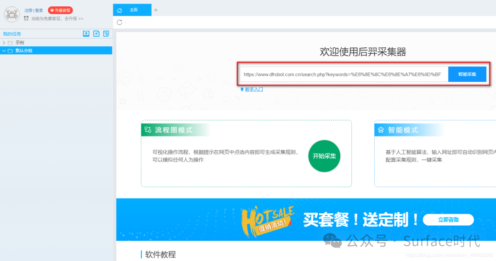This screenshot has height=261, width=496.
Task: Click the 流程图模式 card header
Action: pos(176,130)
